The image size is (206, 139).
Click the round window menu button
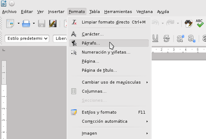point(12,4)
